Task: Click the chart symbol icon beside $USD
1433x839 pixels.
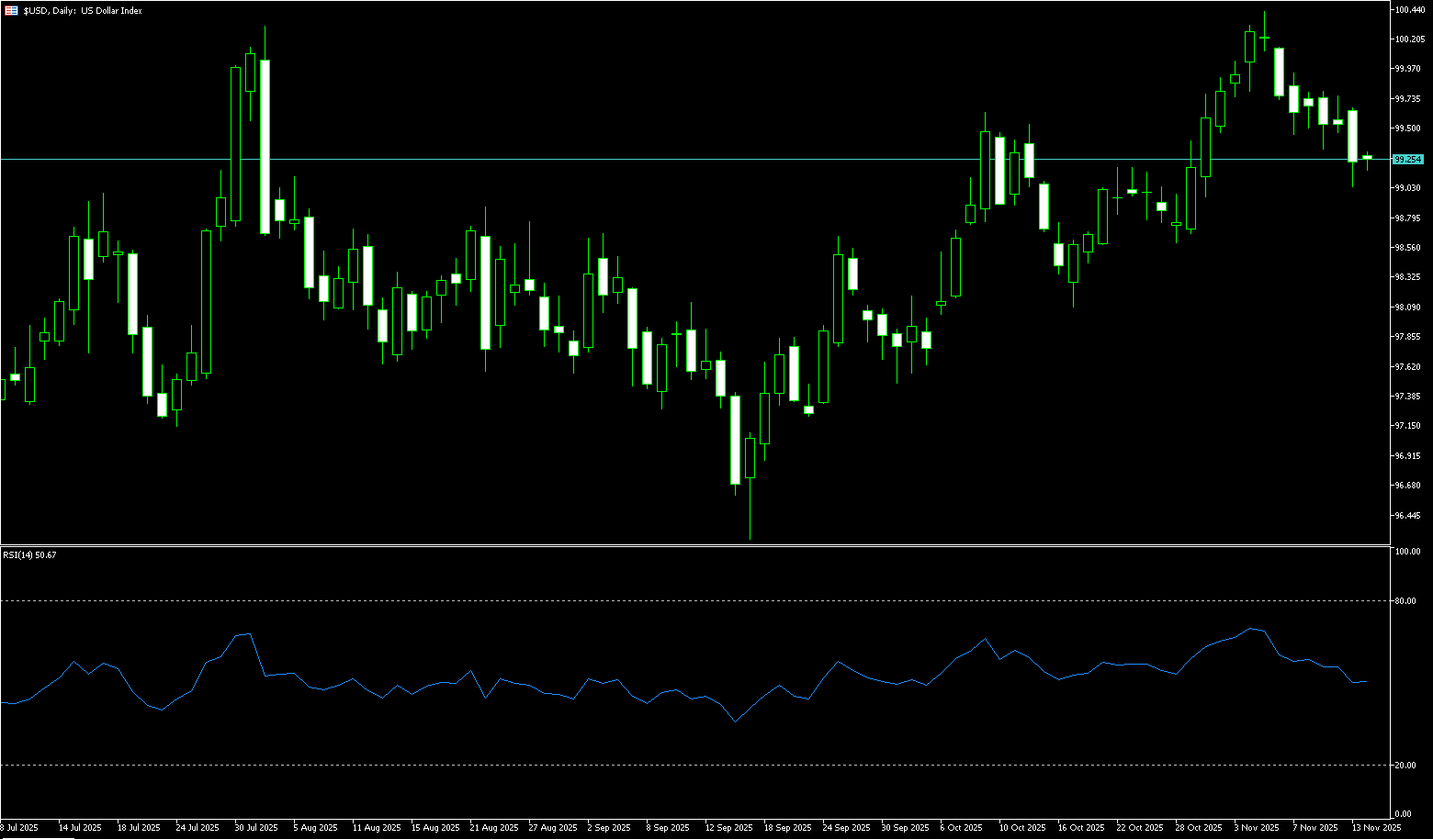Action: click(x=11, y=11)
